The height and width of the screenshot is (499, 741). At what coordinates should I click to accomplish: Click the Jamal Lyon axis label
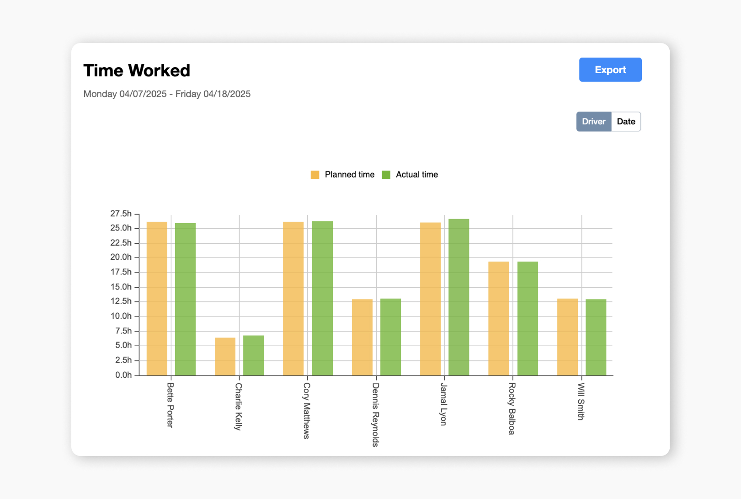click(442, 402)
